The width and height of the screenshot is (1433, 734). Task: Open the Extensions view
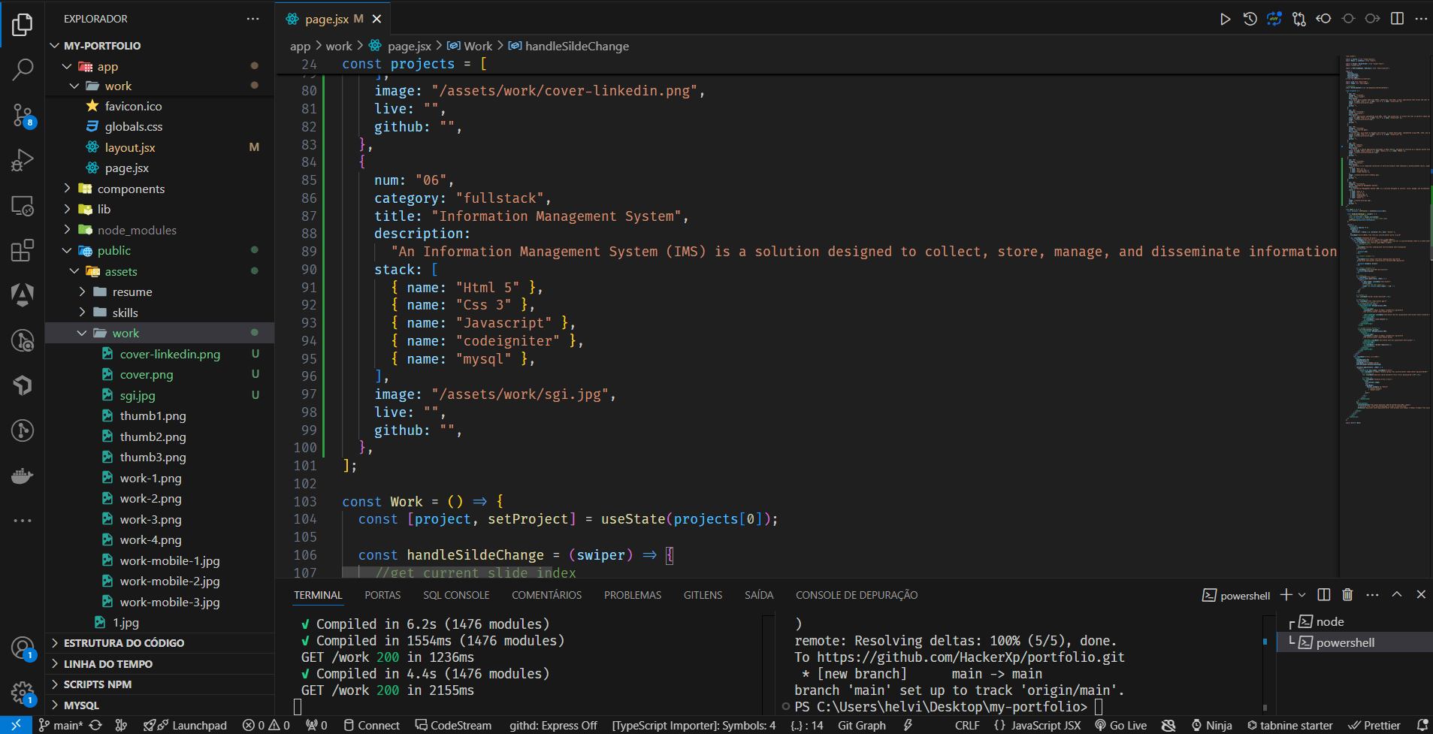click(x=23, y=250)
